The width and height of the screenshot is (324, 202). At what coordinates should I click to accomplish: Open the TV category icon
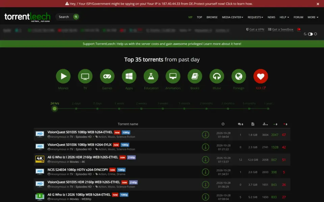[x=85, y=76]
